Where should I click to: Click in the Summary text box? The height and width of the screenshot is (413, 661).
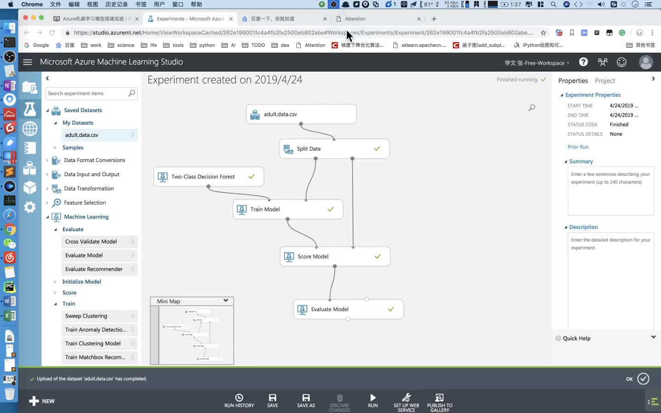[x=611, y=191]
